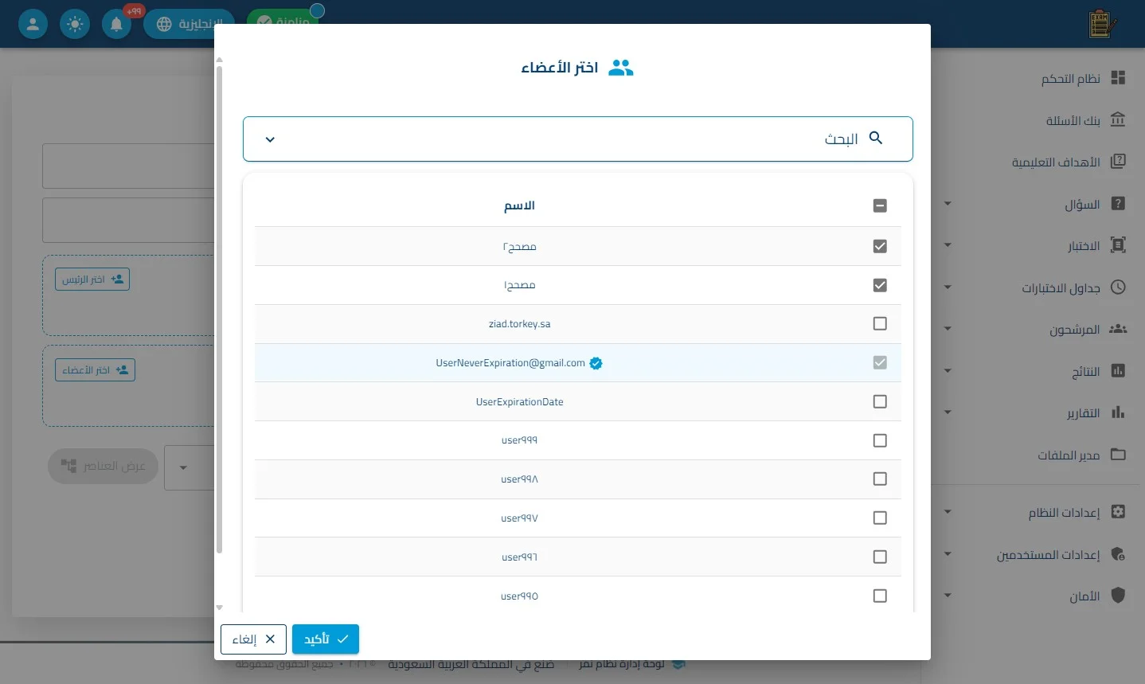The width and height of the screenshot is (1145, 684).
Task: Toggle the select-all header checkbox
Action: tap(880, 205)
